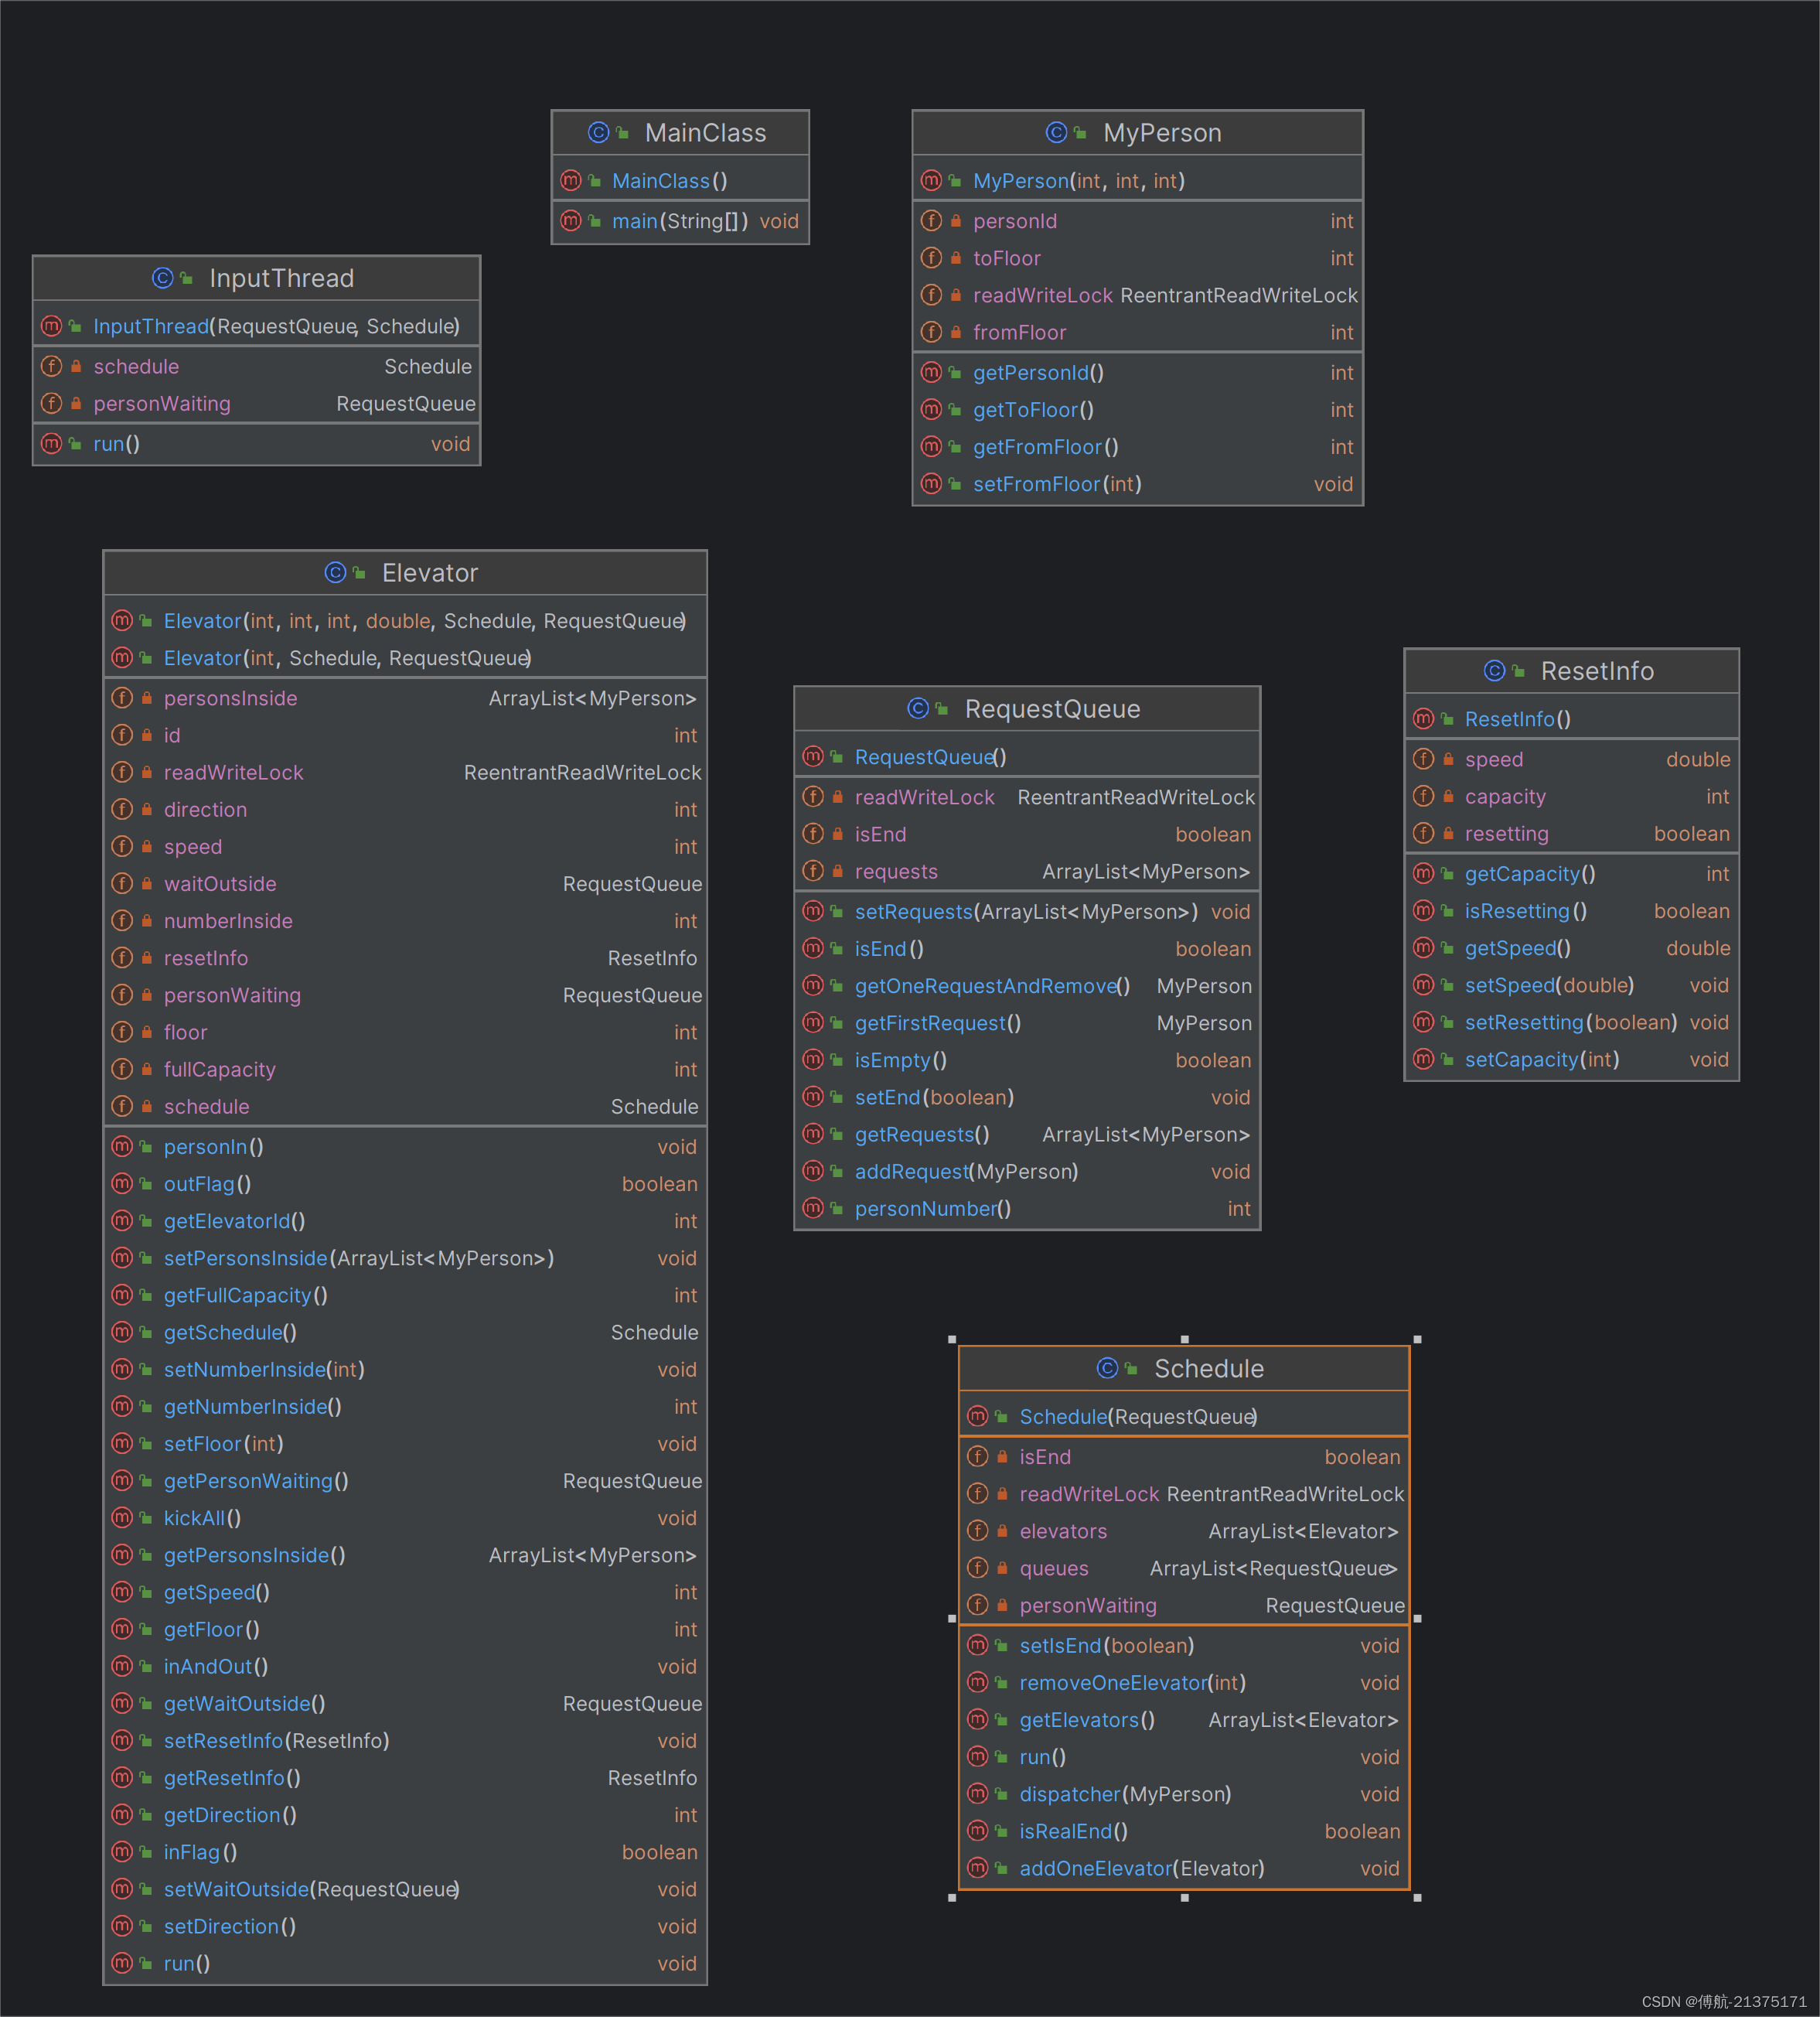Screen dimensions: 1820x2017
Task: Click the field icon beside personsInside
Action: tap(122, 698)
